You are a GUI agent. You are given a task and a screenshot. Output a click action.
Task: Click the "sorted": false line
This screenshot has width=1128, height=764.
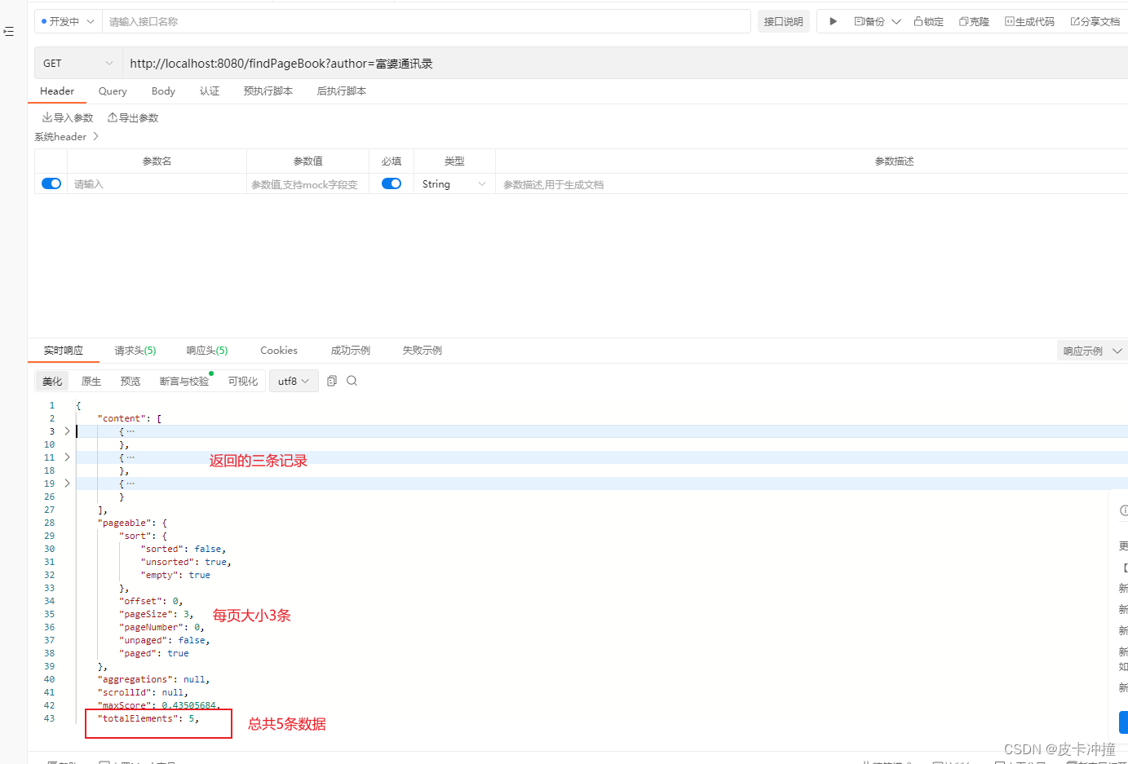coord(184,549)
